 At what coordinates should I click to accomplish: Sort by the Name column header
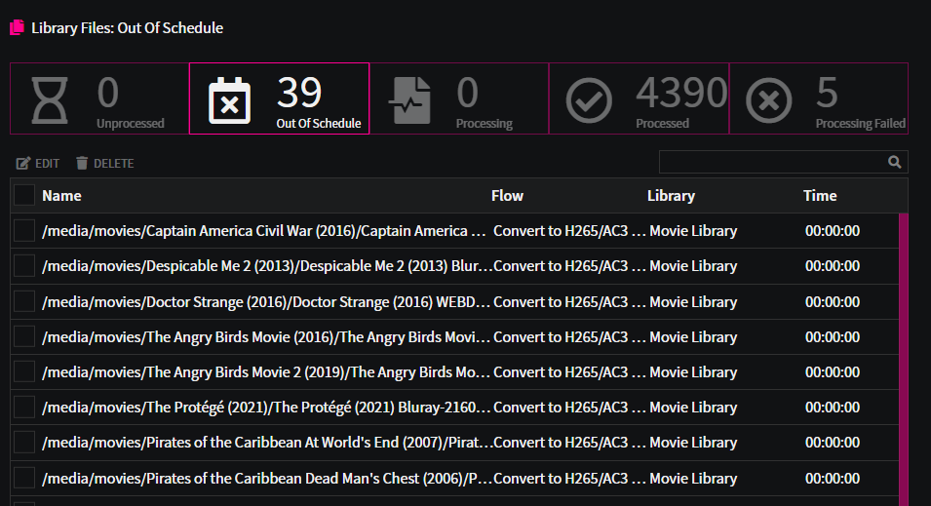[x=61, y=195]
